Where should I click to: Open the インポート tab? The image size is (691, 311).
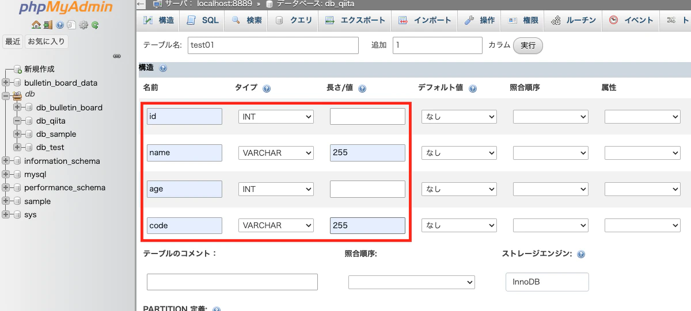(424, 20)
